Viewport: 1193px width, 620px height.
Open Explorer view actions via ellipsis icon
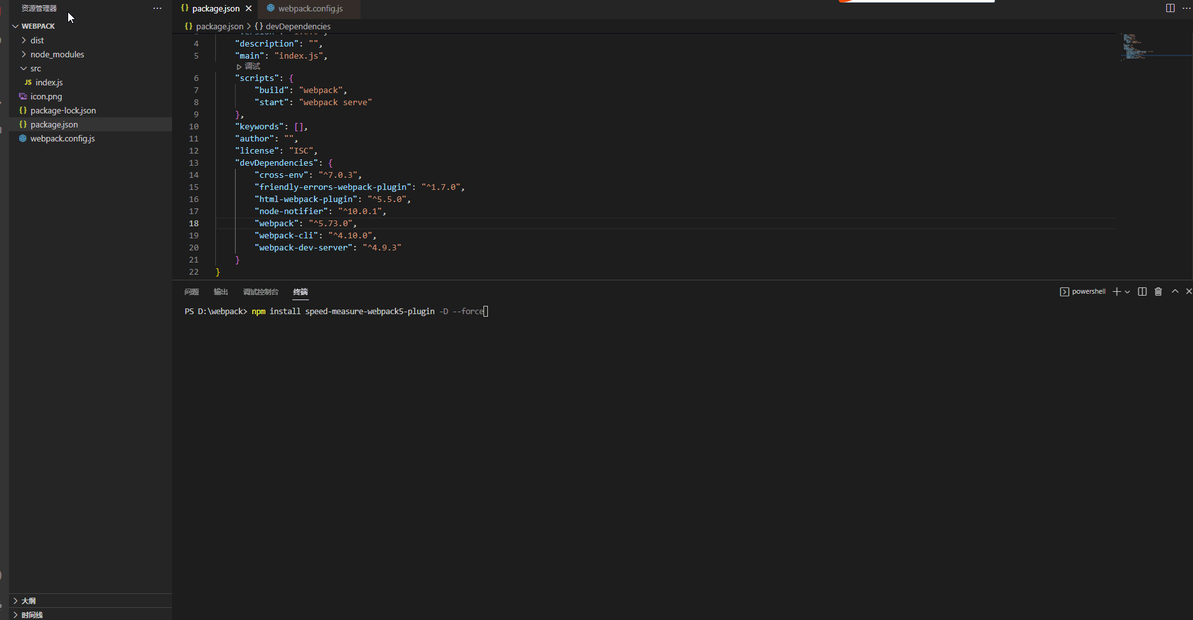pos(157,8)
